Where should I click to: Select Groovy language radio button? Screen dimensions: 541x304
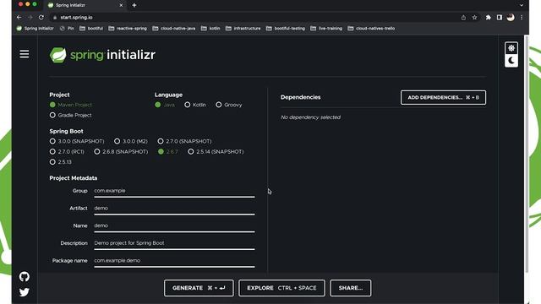coord(219,105)
